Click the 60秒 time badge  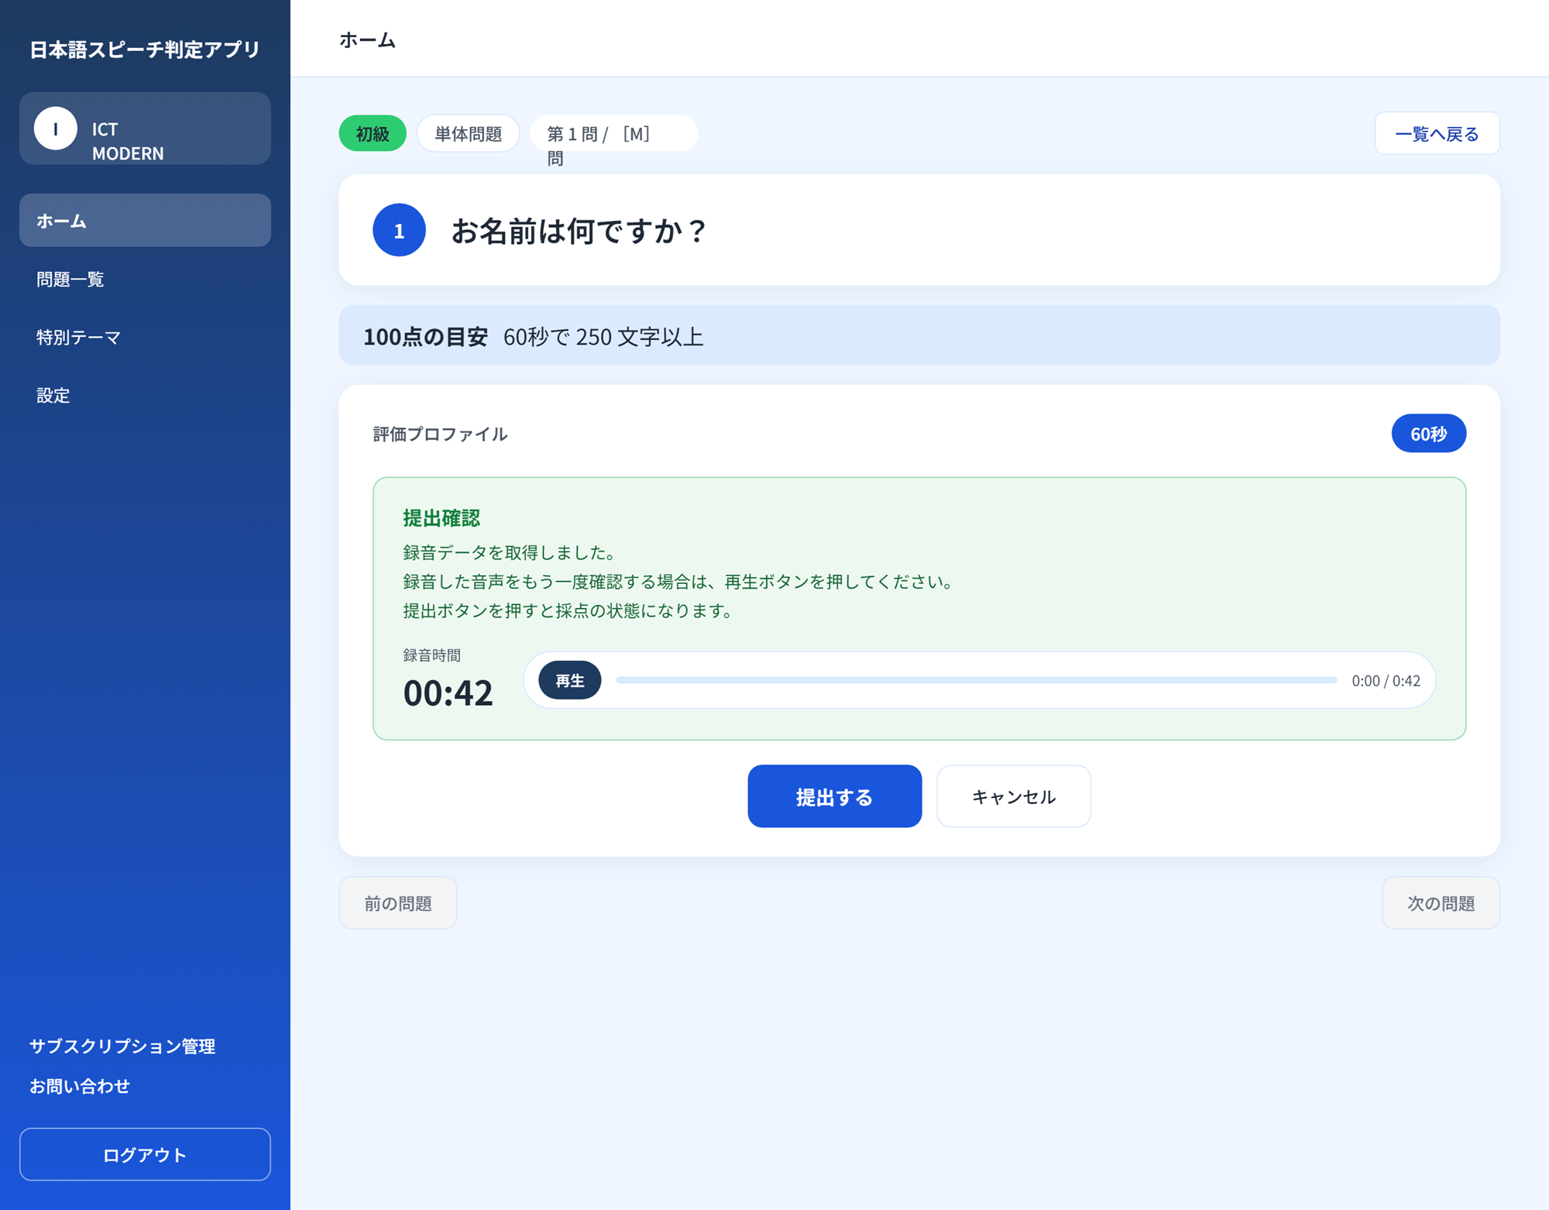coord(1428,434)
